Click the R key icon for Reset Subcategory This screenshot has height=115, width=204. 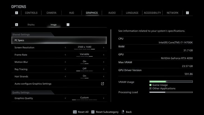point(93,112)
